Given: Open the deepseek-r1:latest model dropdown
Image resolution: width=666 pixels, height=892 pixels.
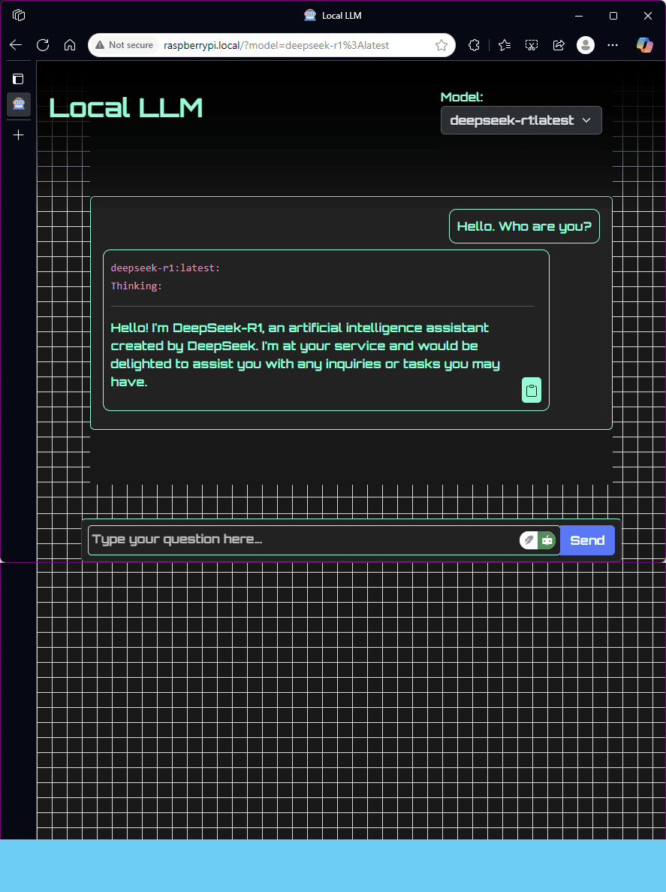Looking at the screenshot, I should coord(521,120).
